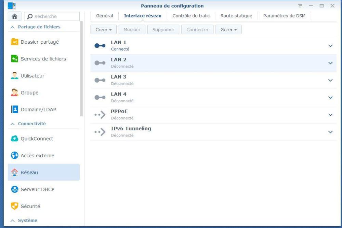Open the Sécurité shield icon

15,206
